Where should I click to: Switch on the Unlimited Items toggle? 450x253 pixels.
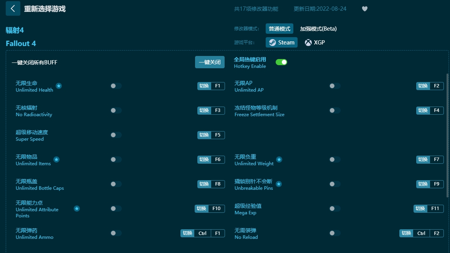(116, 159)
